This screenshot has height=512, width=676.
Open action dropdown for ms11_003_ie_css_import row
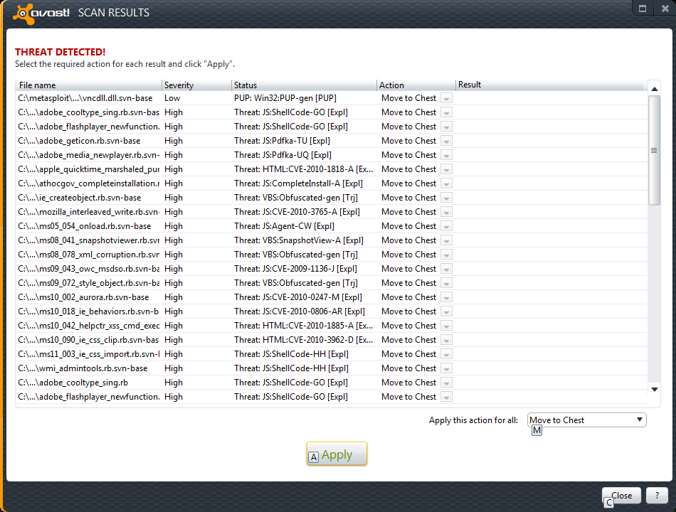pyautogui.click(x=447, y=355)
